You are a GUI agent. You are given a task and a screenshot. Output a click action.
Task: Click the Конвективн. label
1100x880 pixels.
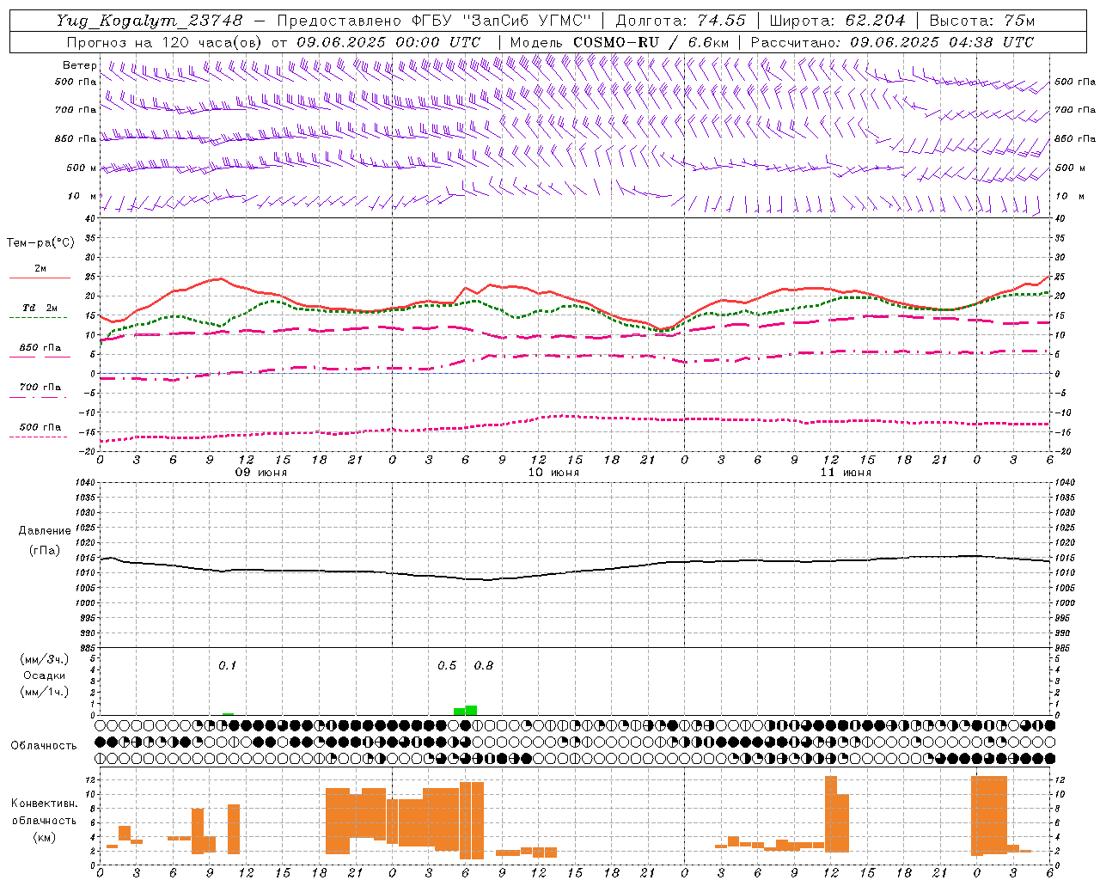(x=44, y=804)
